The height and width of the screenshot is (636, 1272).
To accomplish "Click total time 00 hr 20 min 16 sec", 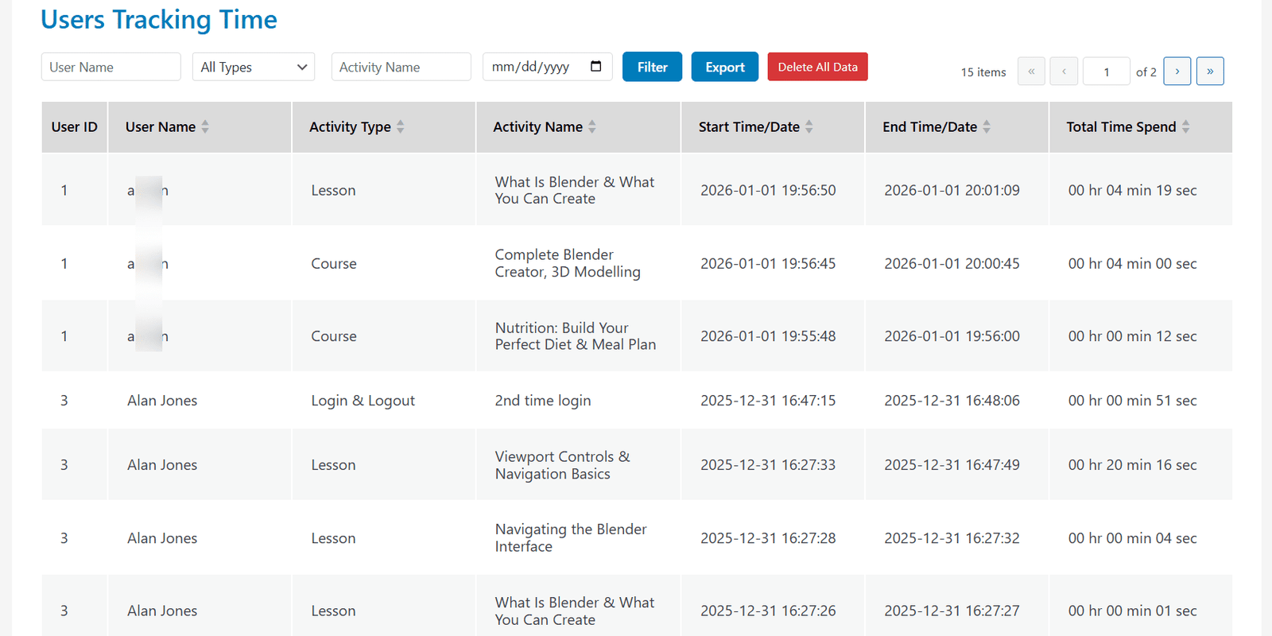I will [1132, 465].
